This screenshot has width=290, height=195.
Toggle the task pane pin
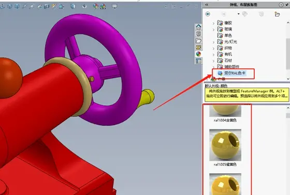[x=287, y=5]
